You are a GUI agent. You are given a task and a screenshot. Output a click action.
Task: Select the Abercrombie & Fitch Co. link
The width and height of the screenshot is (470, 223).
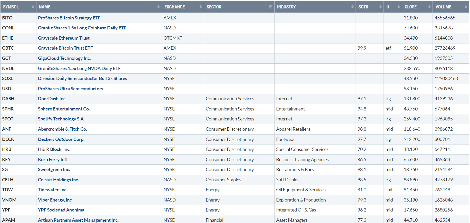click(62, 129)
